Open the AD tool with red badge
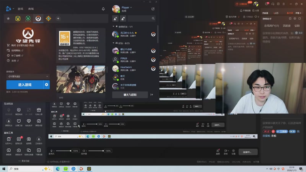Viewport: 306px width, 172px height. (x=19, y=141)
